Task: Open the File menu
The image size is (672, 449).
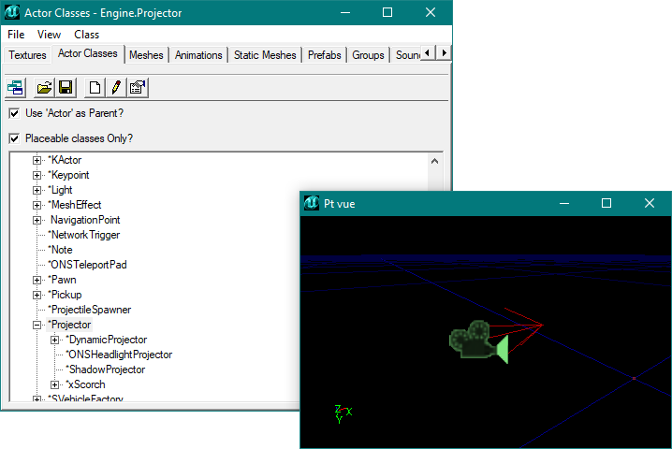Action: 16,35
